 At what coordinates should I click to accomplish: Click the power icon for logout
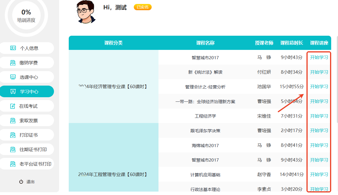pyautogui.click(x=21, y=182)
